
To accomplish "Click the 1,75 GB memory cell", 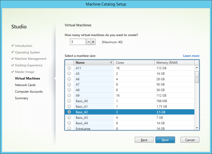I will click(174, 107).
